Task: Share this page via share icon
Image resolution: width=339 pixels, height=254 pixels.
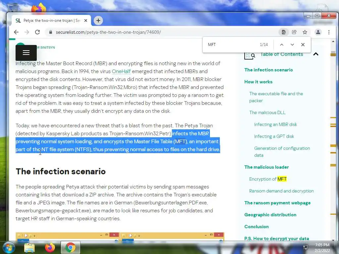Action: (294, 32)
